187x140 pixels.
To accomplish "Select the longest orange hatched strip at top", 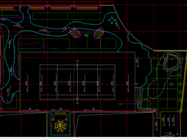I will (x=87, y=8).
